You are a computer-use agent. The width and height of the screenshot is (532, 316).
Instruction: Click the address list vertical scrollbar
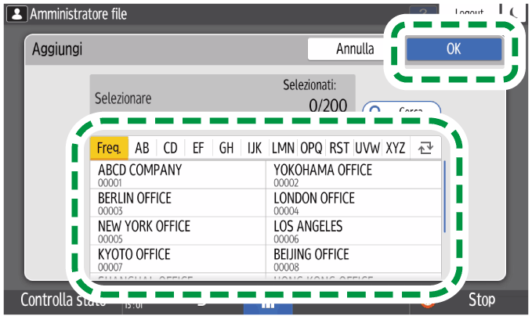point(444,196)
